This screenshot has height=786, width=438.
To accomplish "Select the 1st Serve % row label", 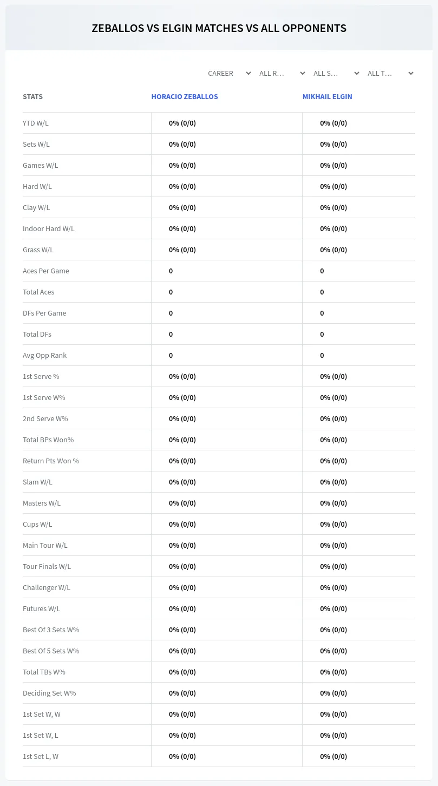I will click(41, 376).
